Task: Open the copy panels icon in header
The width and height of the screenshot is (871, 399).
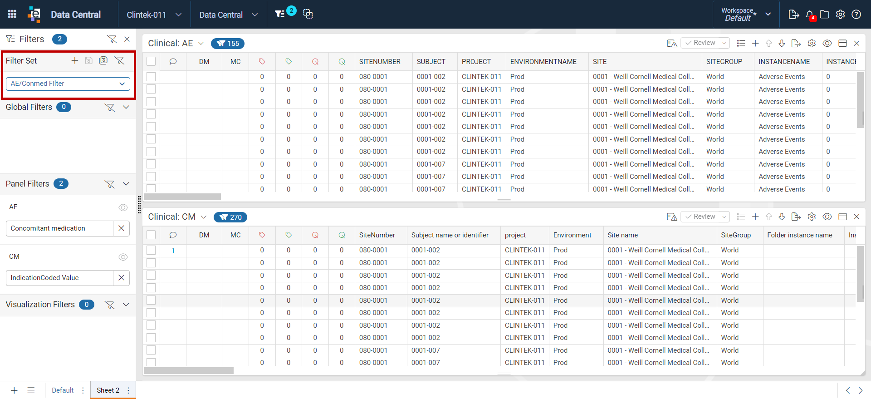Action: (308, 14)
